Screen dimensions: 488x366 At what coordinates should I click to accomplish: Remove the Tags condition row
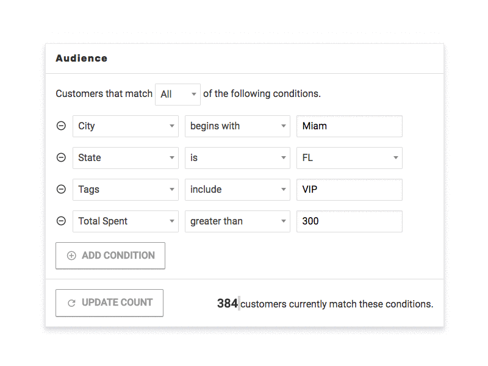[61, 189]
